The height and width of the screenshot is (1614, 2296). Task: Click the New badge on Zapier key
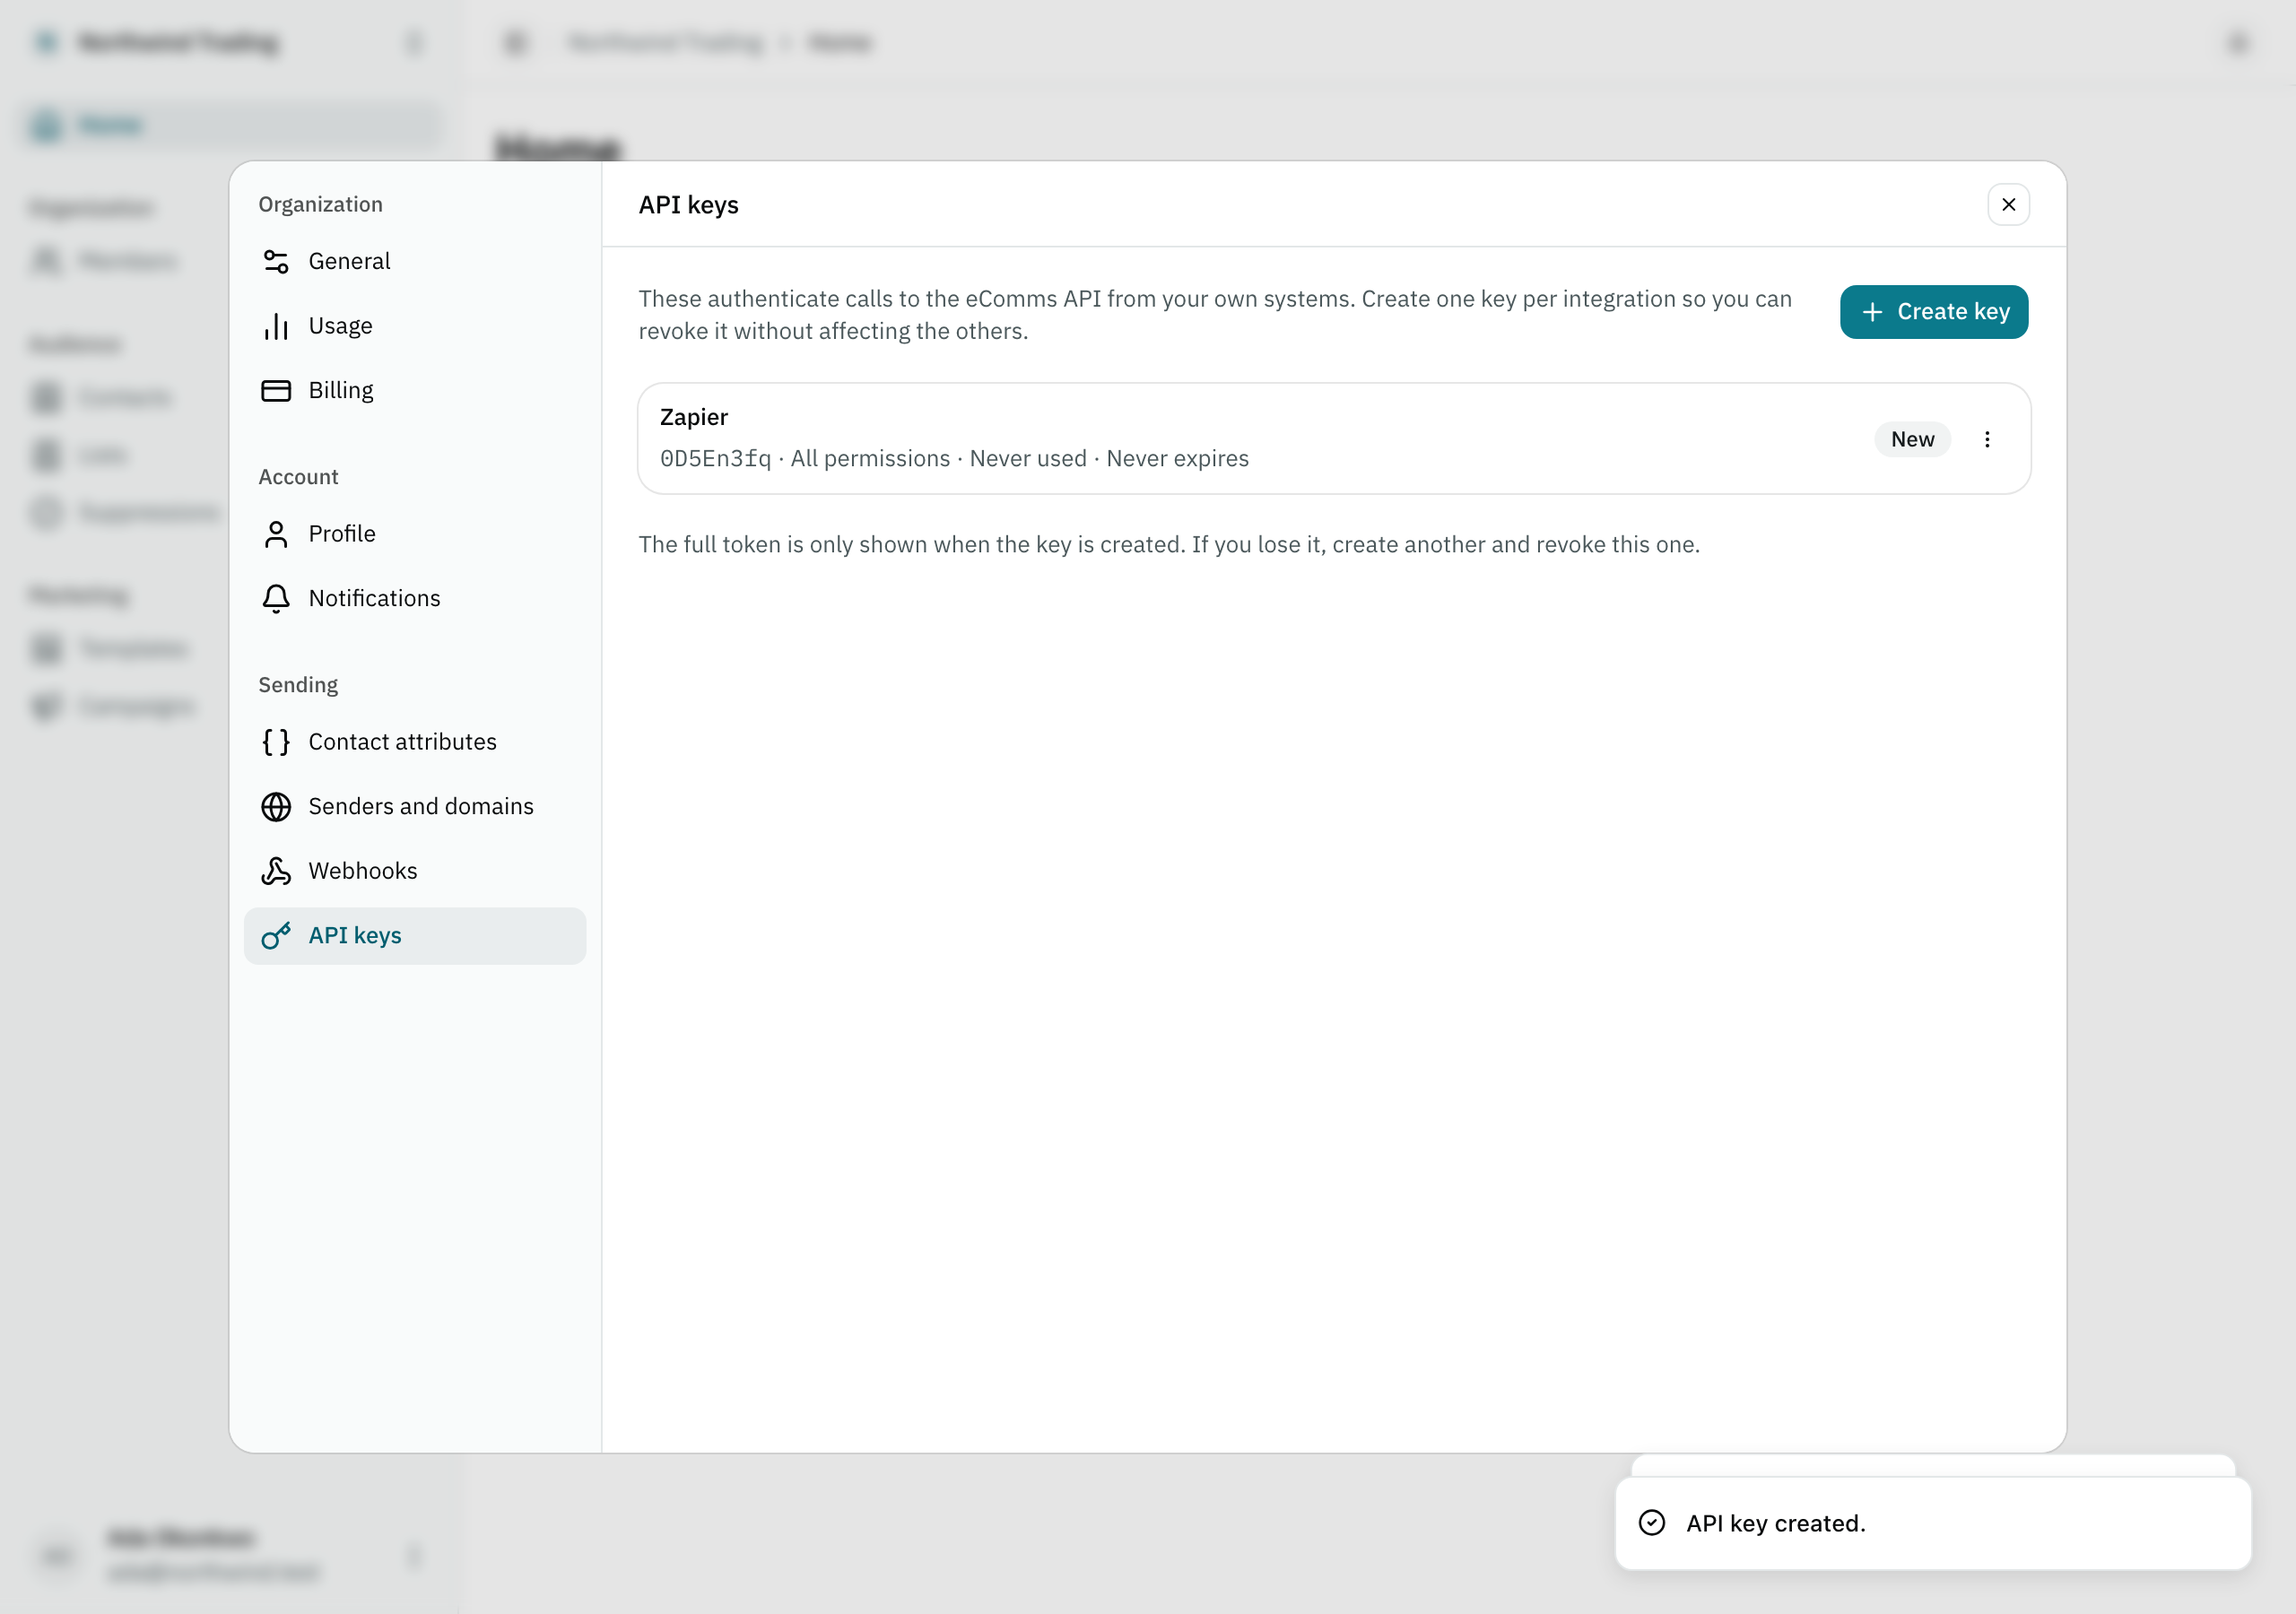click(x=1911, y=439)
